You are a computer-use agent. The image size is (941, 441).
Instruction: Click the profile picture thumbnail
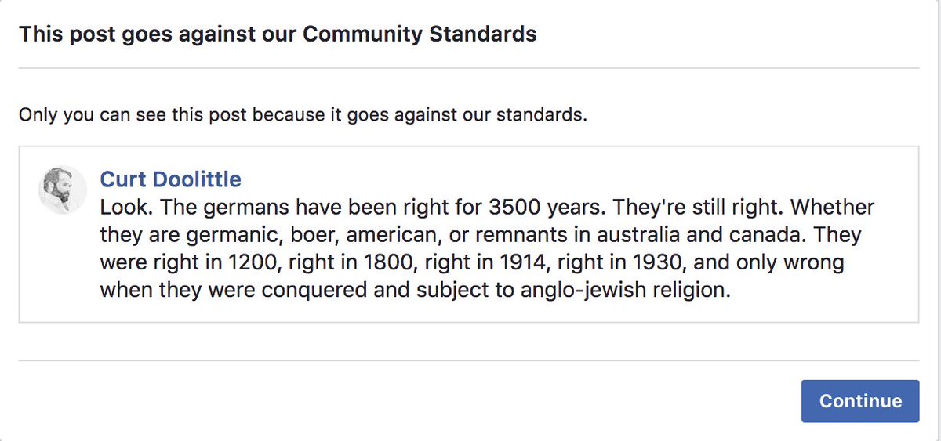[63, 190]
